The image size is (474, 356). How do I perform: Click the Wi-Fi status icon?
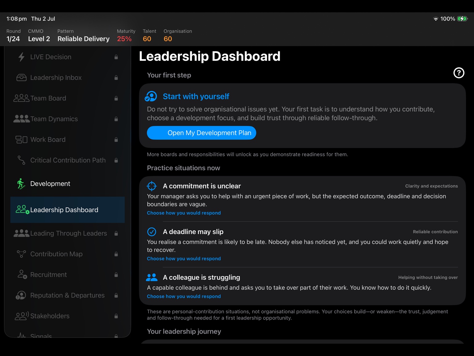(436, 19)
